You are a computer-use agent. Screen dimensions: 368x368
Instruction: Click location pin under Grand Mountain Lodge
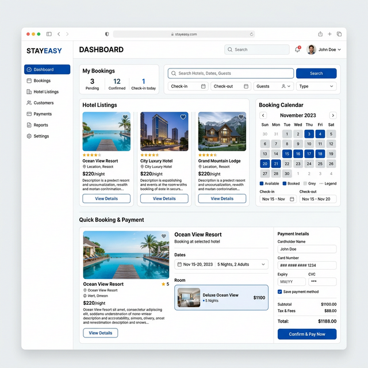click(200, 167)
